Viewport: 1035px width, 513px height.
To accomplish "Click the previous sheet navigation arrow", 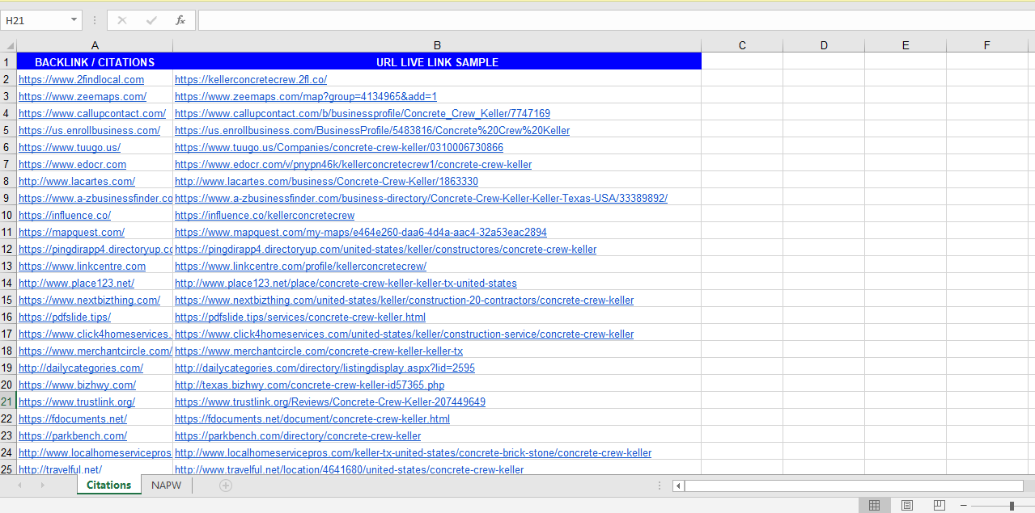I will pos(19,486).
